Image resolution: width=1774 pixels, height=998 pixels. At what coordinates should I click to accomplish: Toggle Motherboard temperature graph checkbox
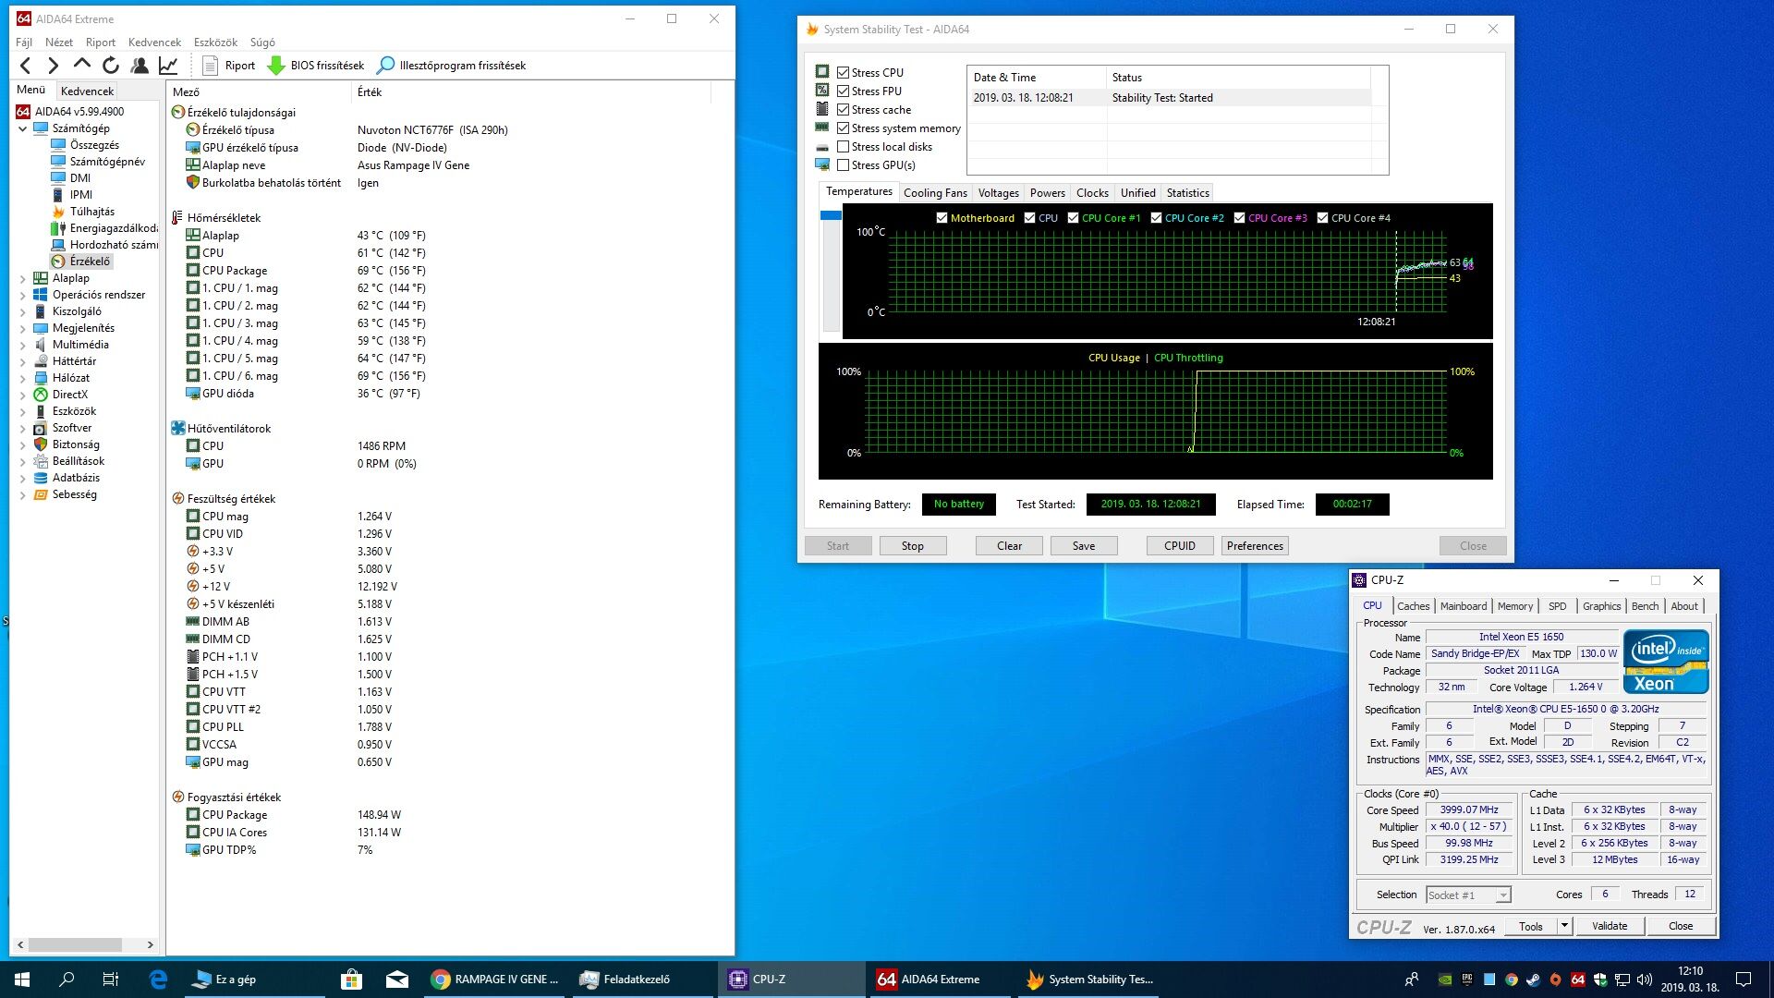pos(942,218)
